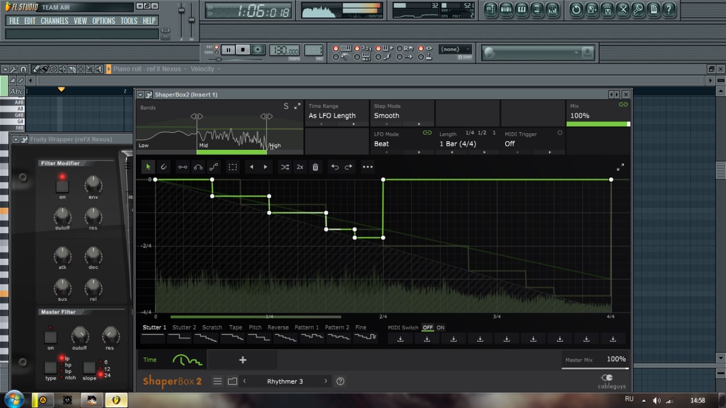Image resolution: width=726 pixels, height=408 pixels.
Task: Activate the marquee selection tool
Action: coord(233,167)
